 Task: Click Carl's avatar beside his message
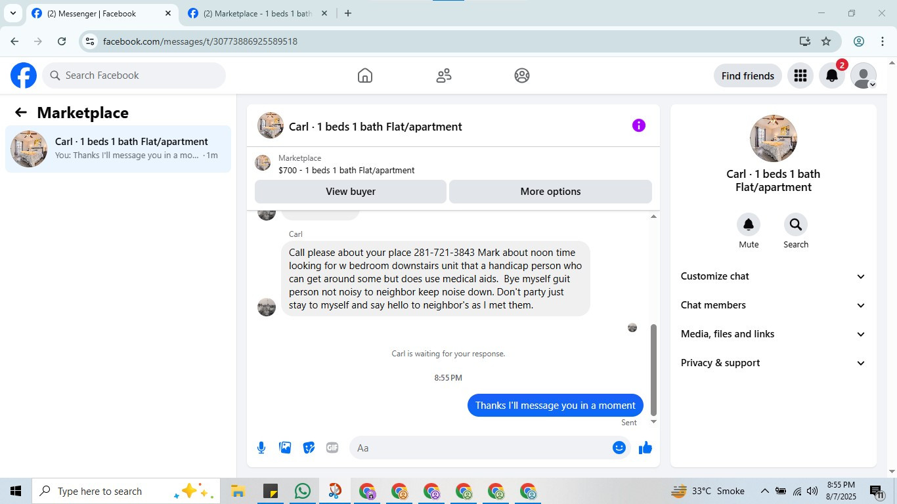coord(267,307)
